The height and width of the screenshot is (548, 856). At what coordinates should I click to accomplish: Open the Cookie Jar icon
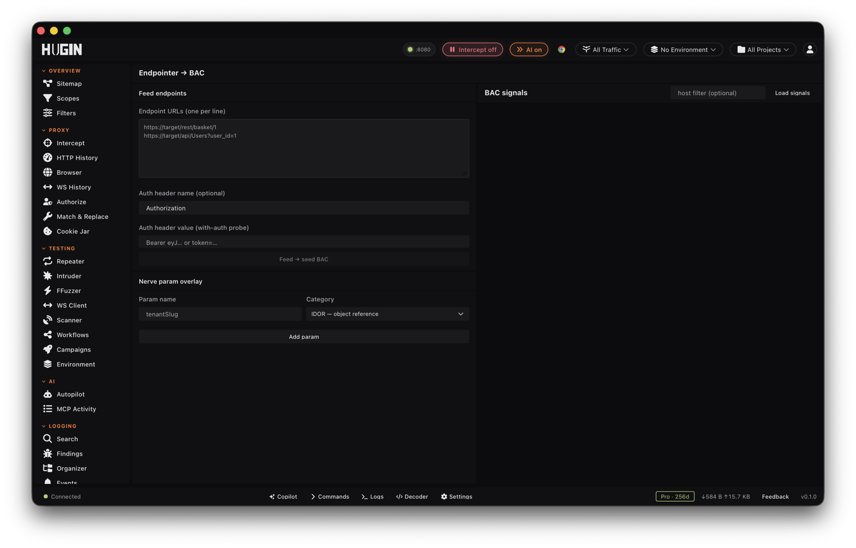click(x=48, y=231)
